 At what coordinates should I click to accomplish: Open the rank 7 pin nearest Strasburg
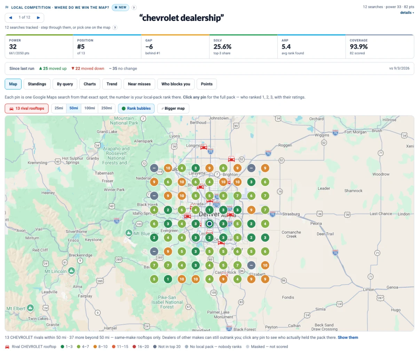(x=265, y=210)
